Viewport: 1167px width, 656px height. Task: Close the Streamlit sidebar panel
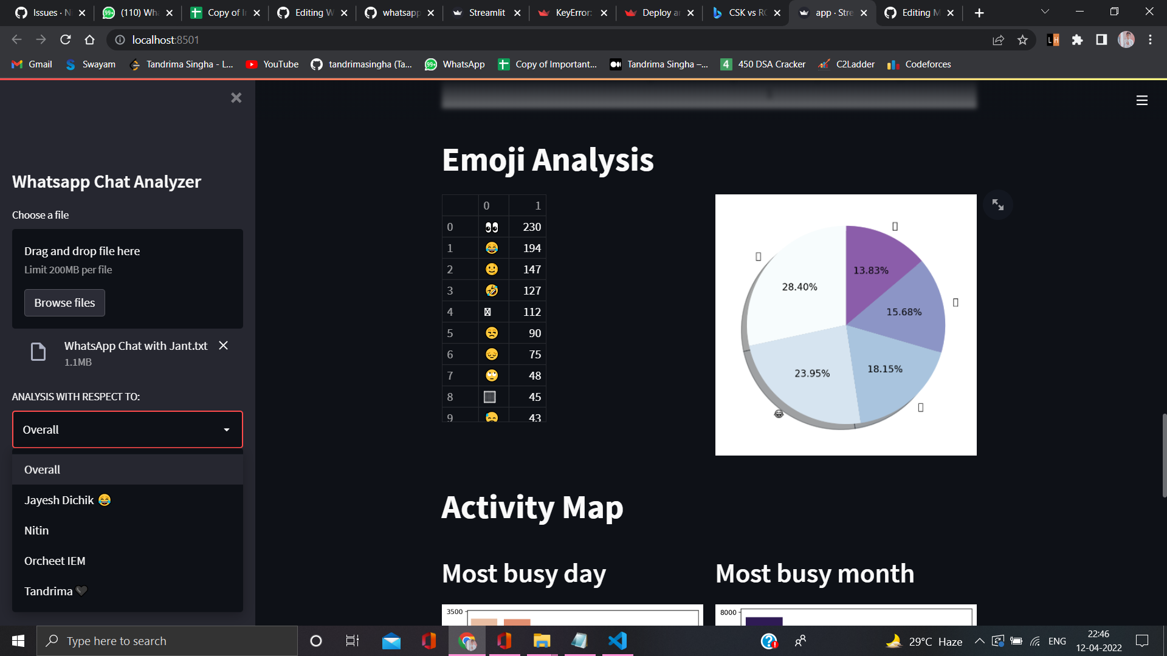(x=236, y=98)
